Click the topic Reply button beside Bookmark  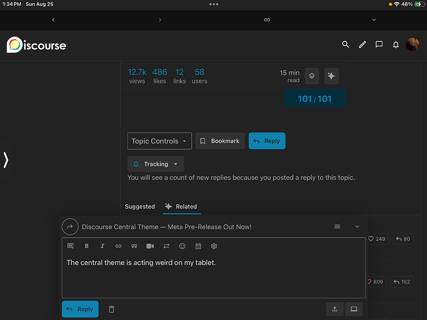coord(267,141)
